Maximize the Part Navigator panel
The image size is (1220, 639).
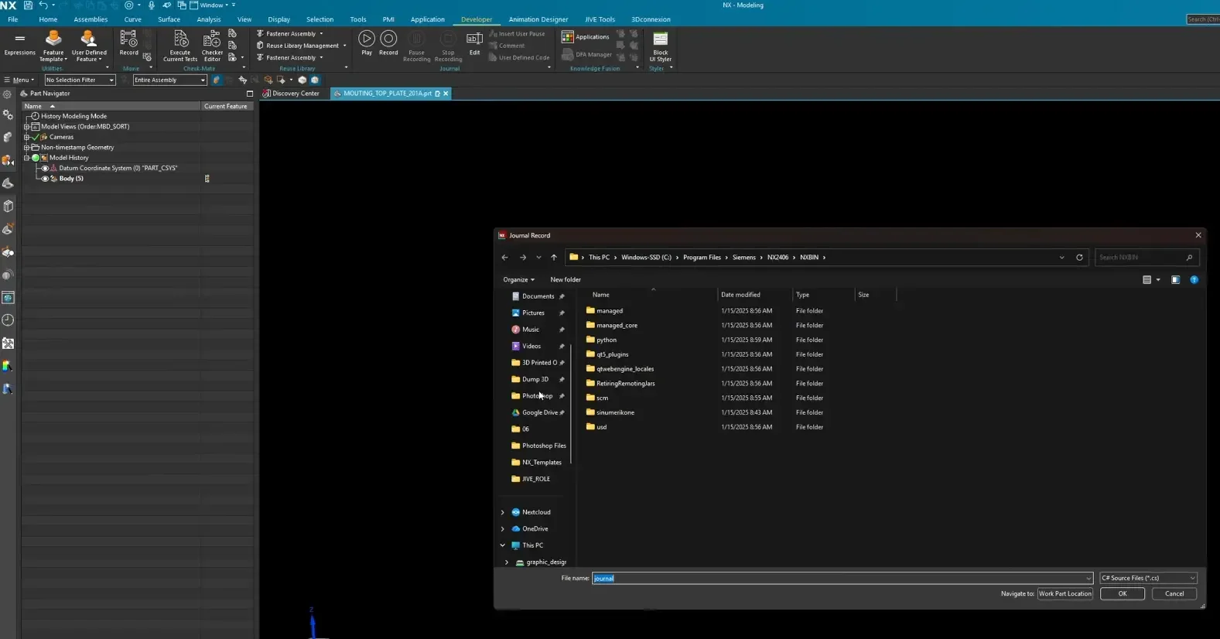[x=249, y=94]
